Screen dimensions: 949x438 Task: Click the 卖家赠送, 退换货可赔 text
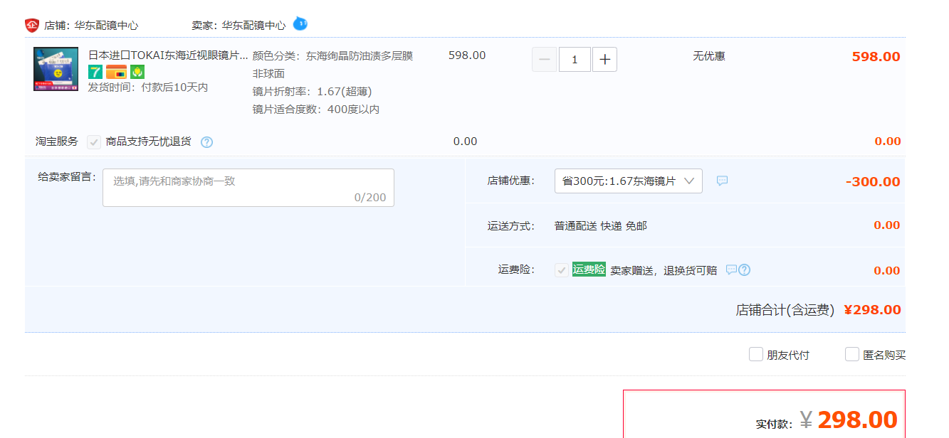coord(664,270)
